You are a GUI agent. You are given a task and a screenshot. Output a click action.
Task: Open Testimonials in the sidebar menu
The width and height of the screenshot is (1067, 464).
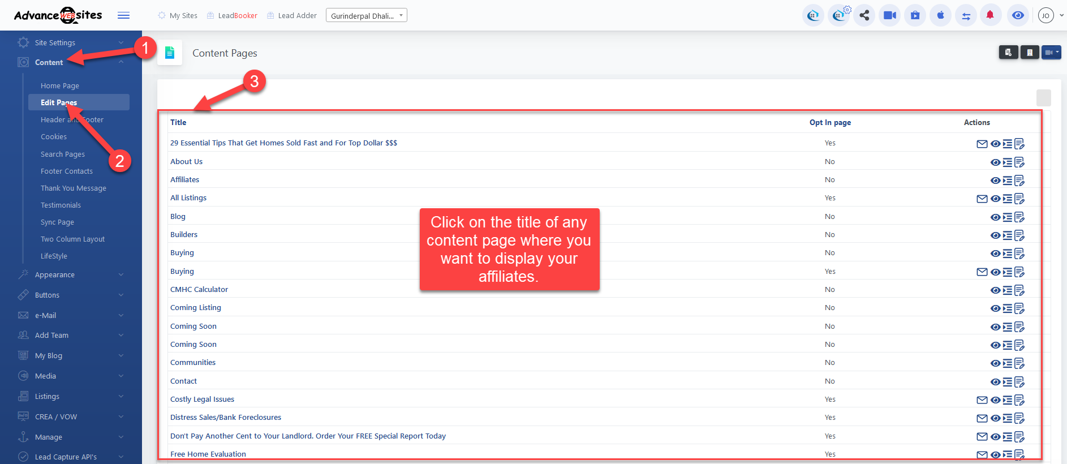click(x=61, y=205)
